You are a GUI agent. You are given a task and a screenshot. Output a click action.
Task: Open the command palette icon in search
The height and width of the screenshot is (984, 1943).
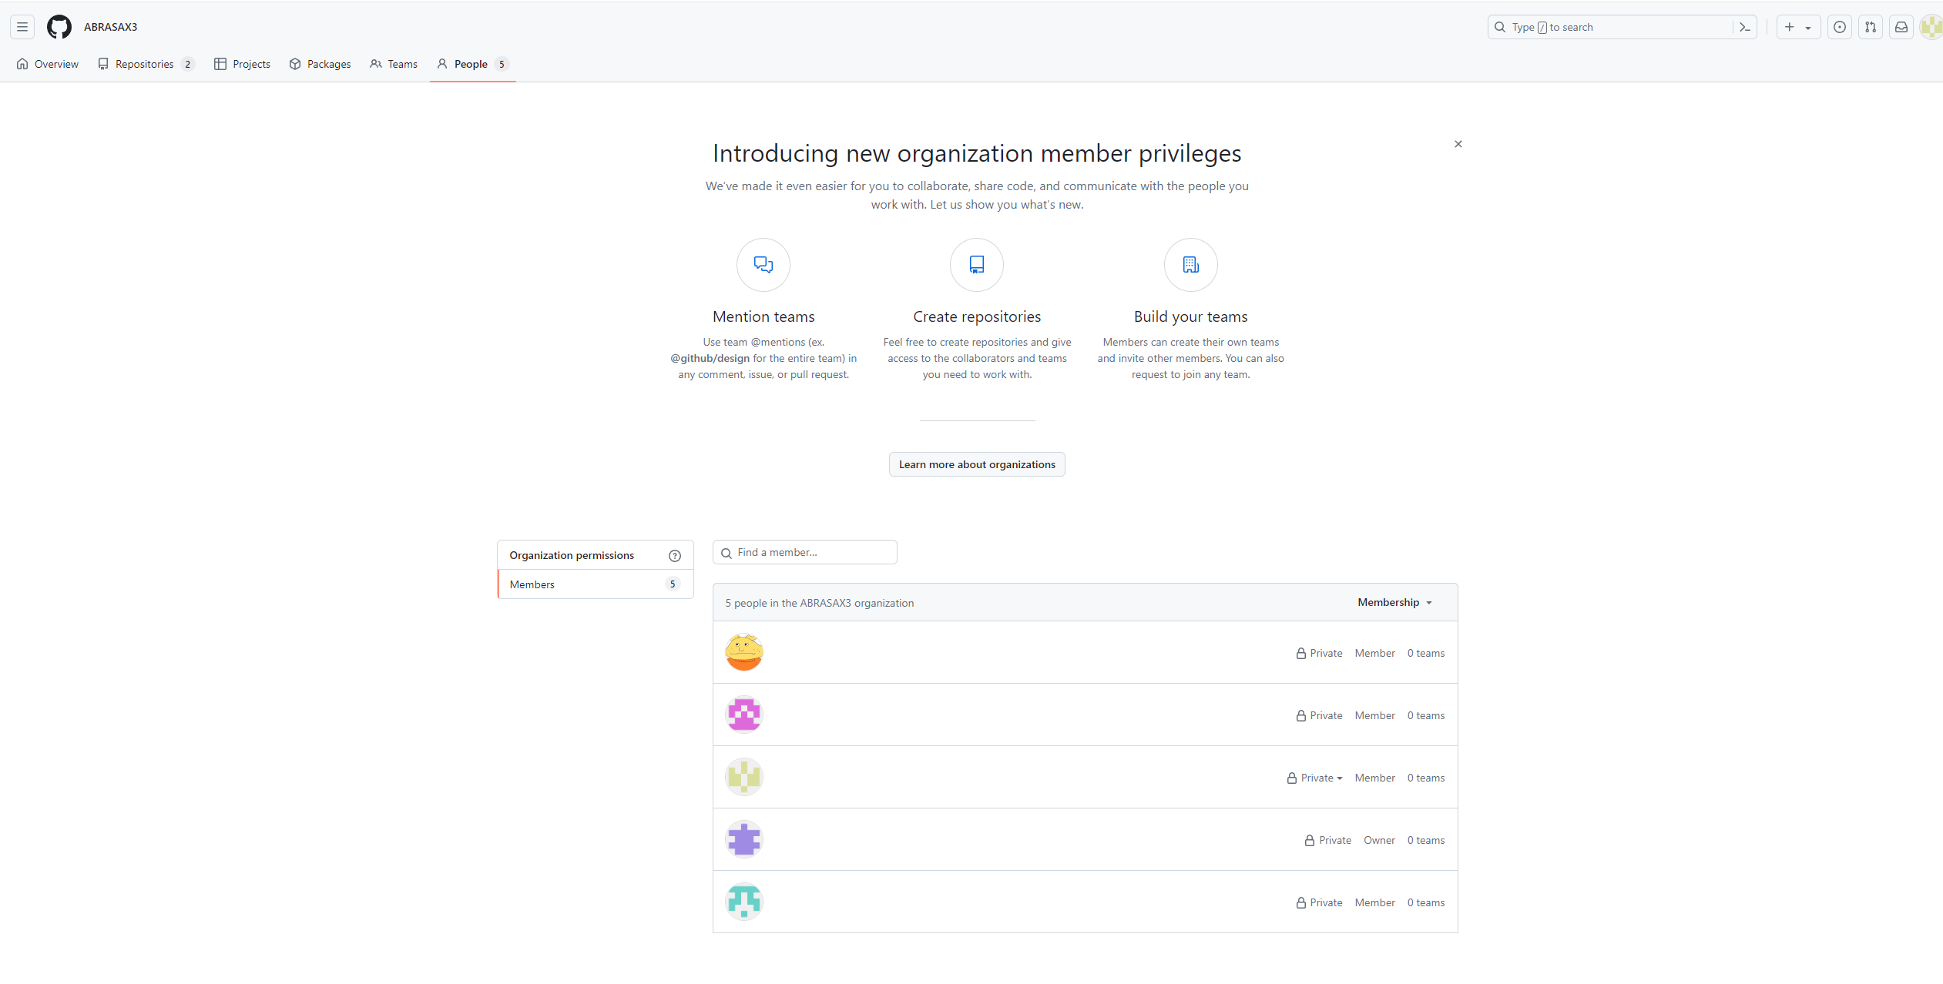click(x=1744, y=27)
